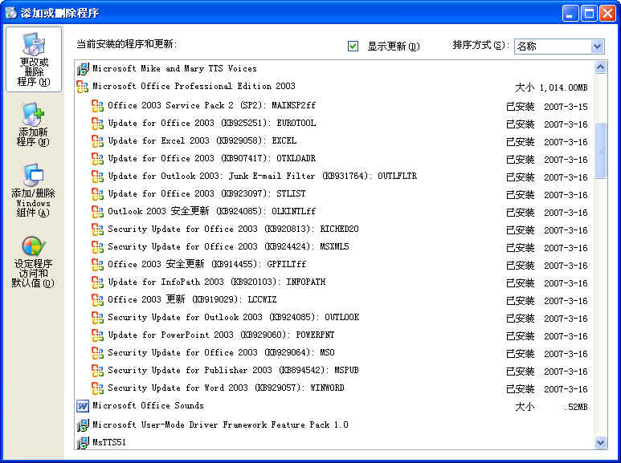Select Security Update for Word 2003 row

coord(226,388)
